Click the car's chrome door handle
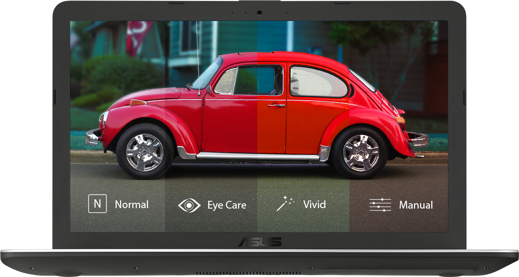Image resolution: width=519 pixels, height=277 pixels. click(276, 105)
